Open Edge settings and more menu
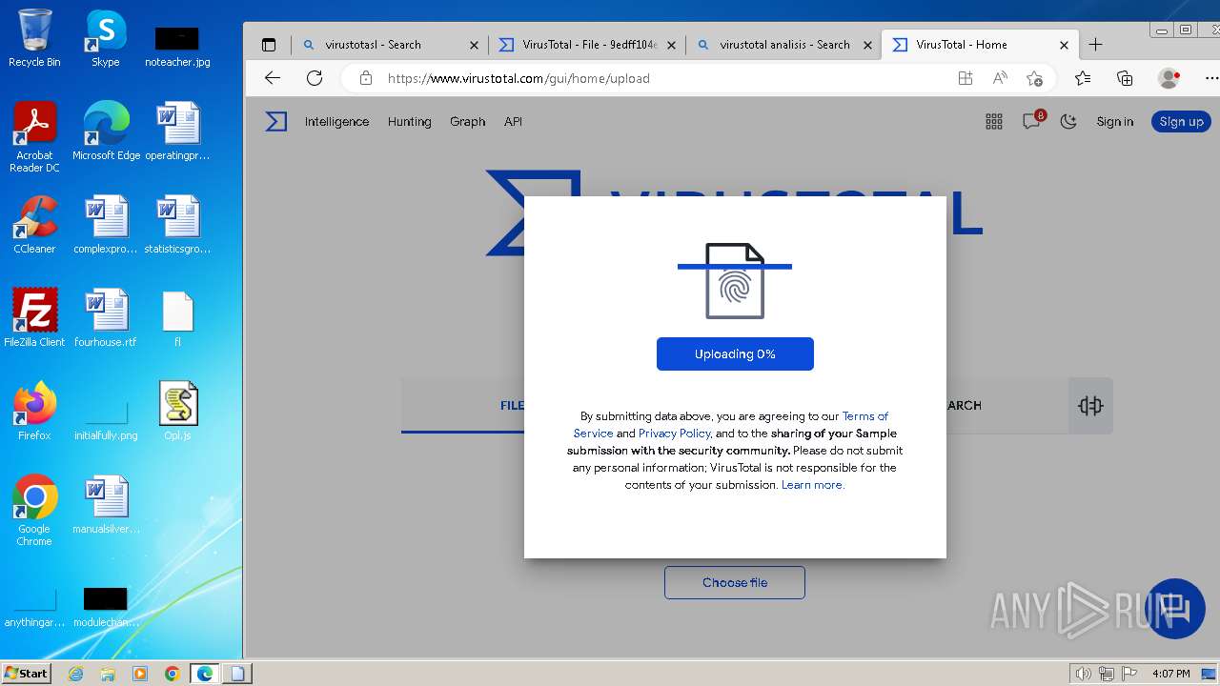The height and width of the screenshot is (686, 1220). coord(1211,78)
